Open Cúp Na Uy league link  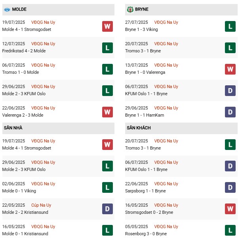41,205
